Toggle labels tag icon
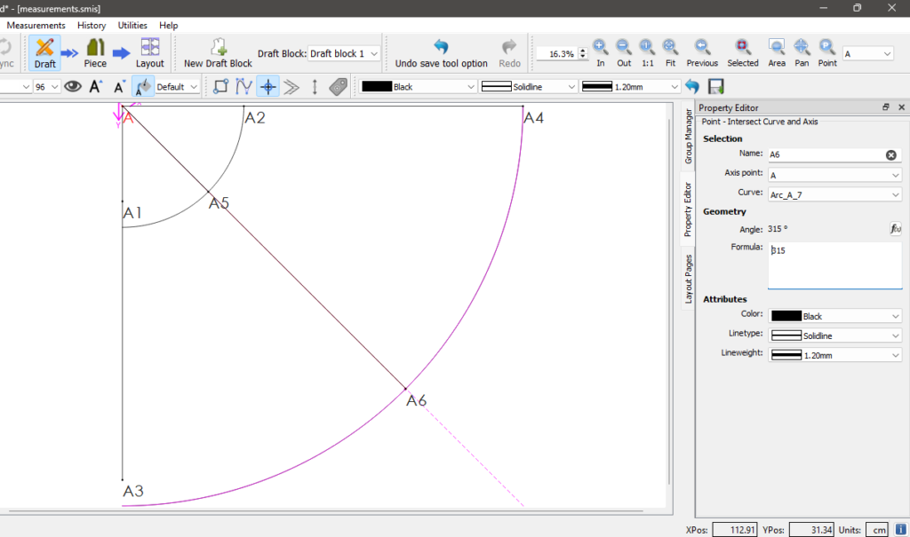 point(338,86)
